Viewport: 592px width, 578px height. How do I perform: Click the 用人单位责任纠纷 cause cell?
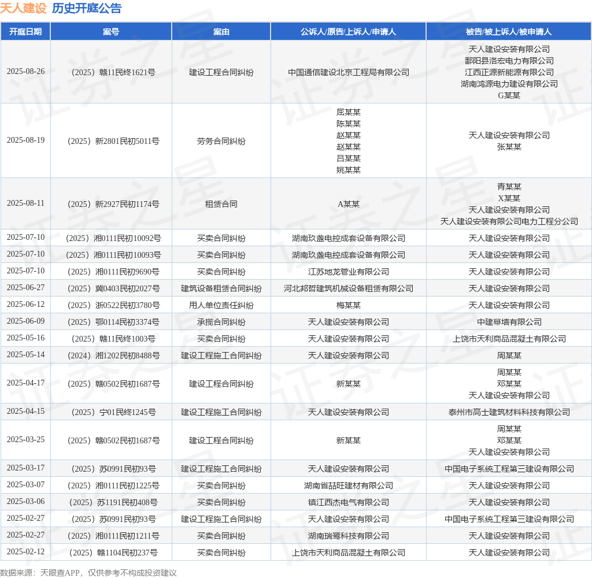221,305
